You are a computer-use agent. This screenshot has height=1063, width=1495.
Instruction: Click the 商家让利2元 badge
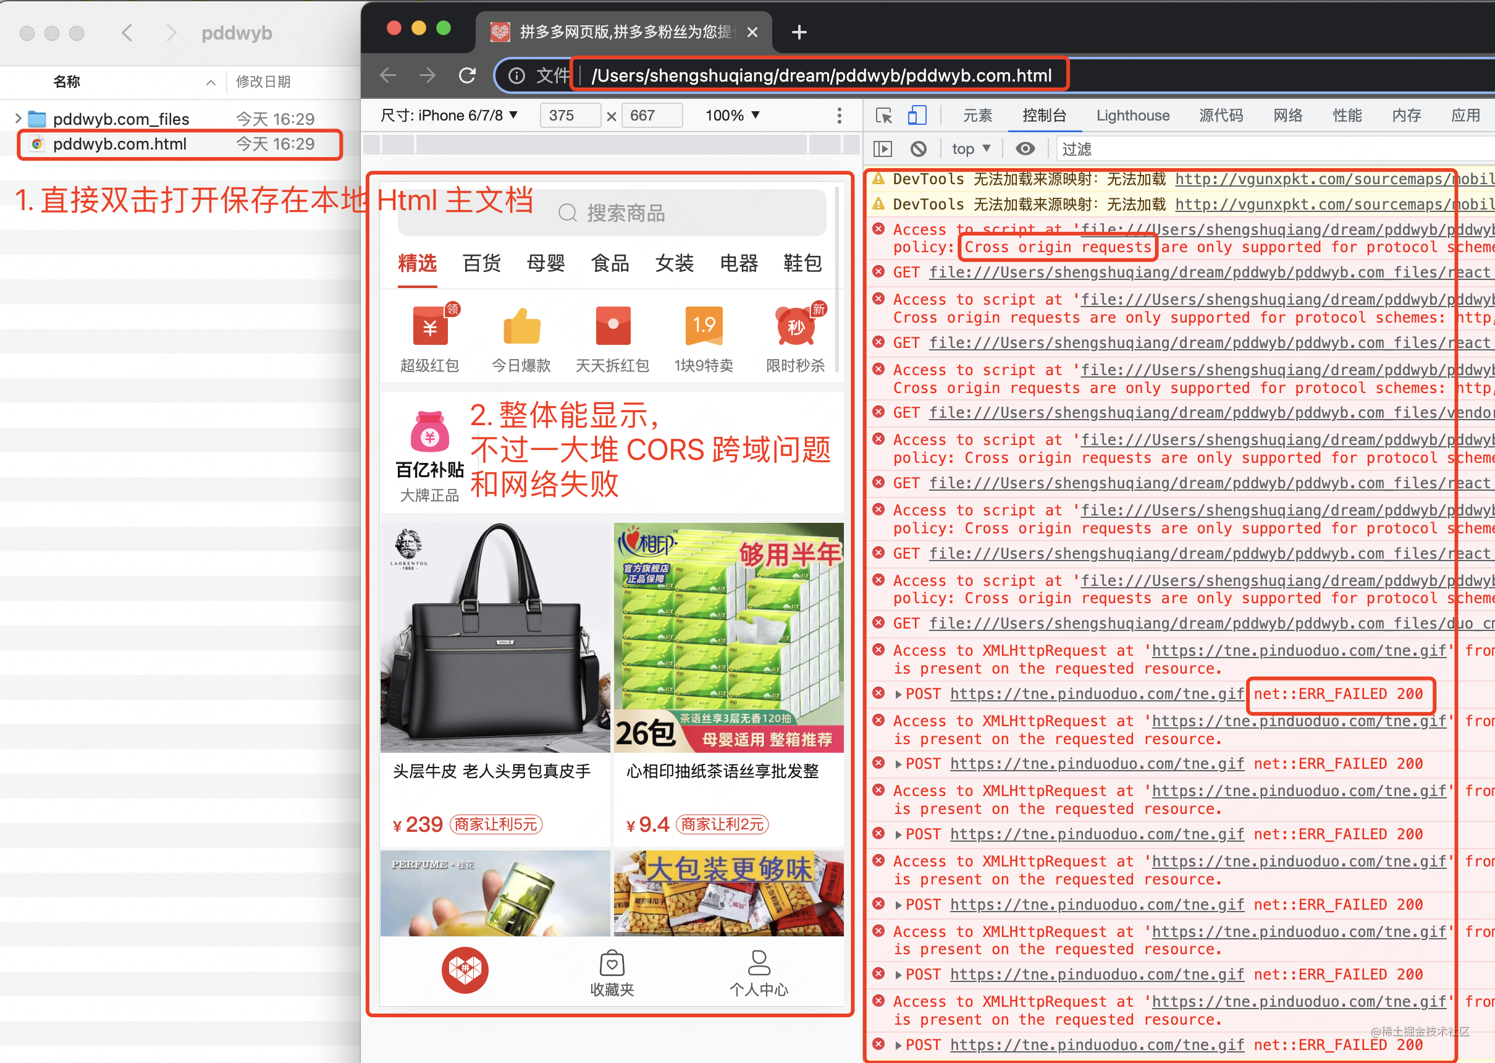[x=722, y=824]
